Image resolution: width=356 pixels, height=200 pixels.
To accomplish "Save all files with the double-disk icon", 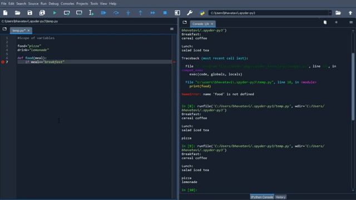I will pyautogui.click(x=42, y=13).
